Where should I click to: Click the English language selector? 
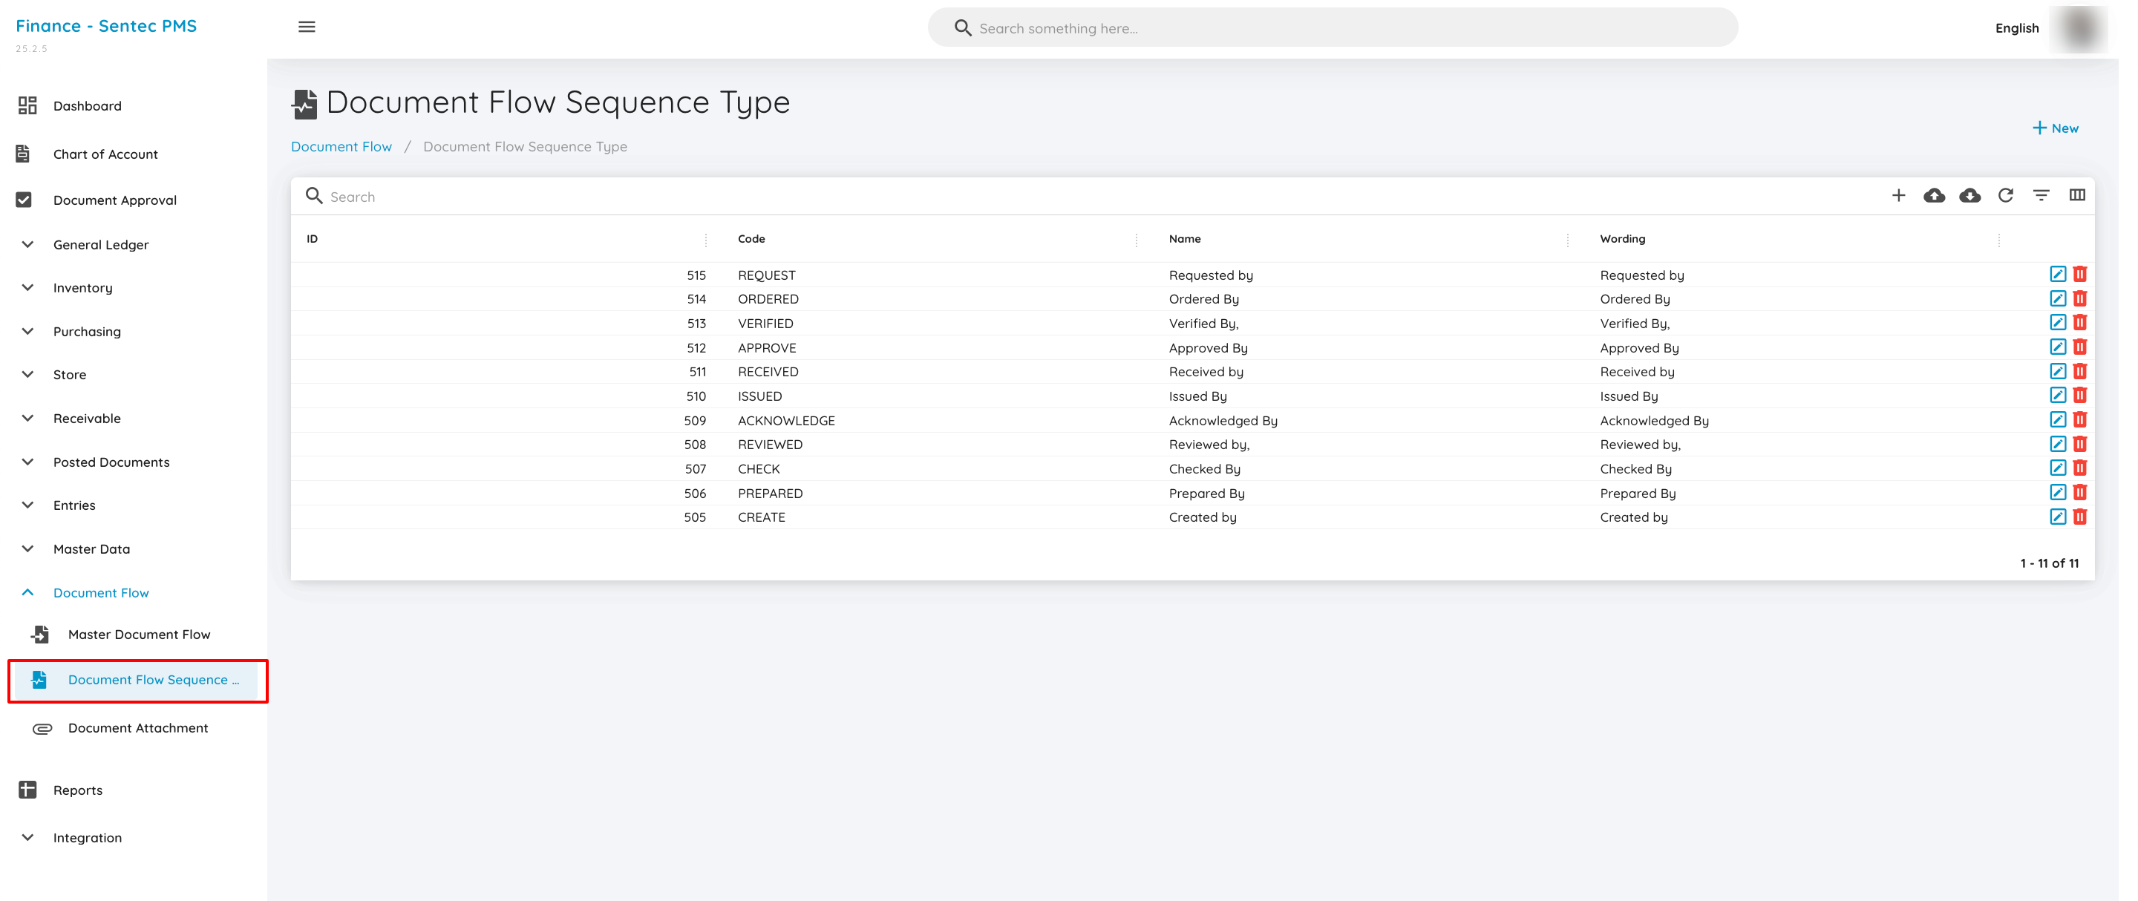(x=2017, y=28)
